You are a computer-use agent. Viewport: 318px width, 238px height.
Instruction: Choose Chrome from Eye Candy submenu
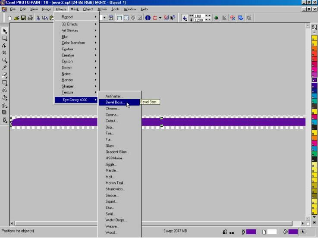coord(119,109)
